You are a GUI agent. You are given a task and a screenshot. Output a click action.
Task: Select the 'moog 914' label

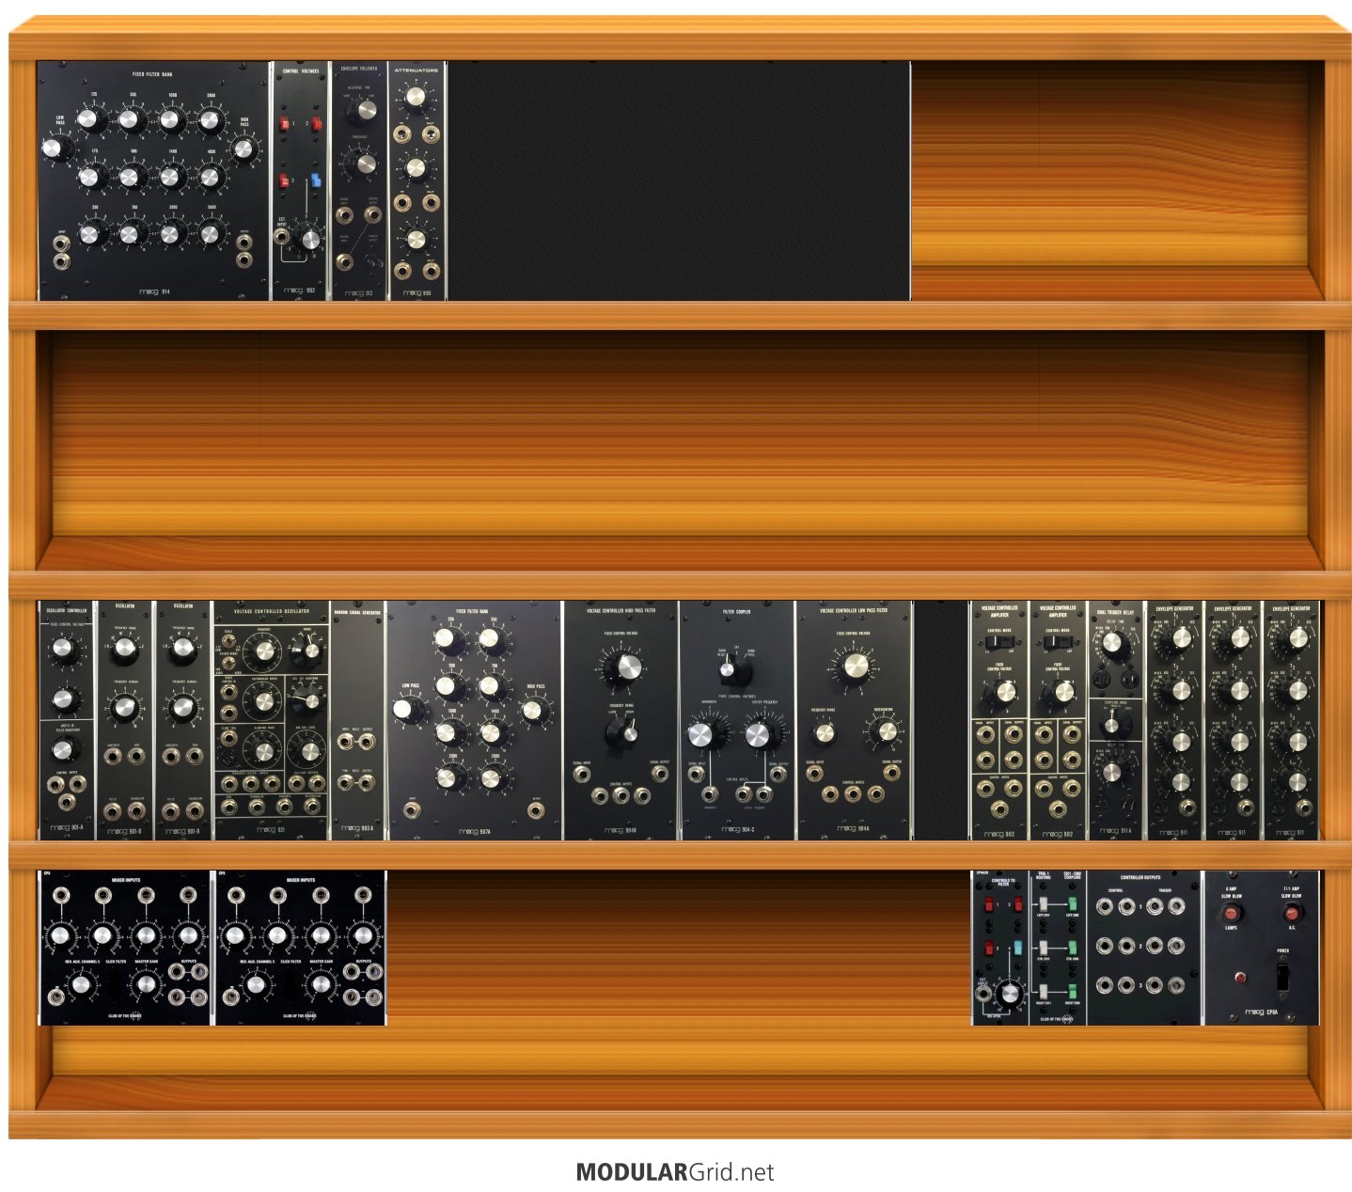click(x=155, y=292)
